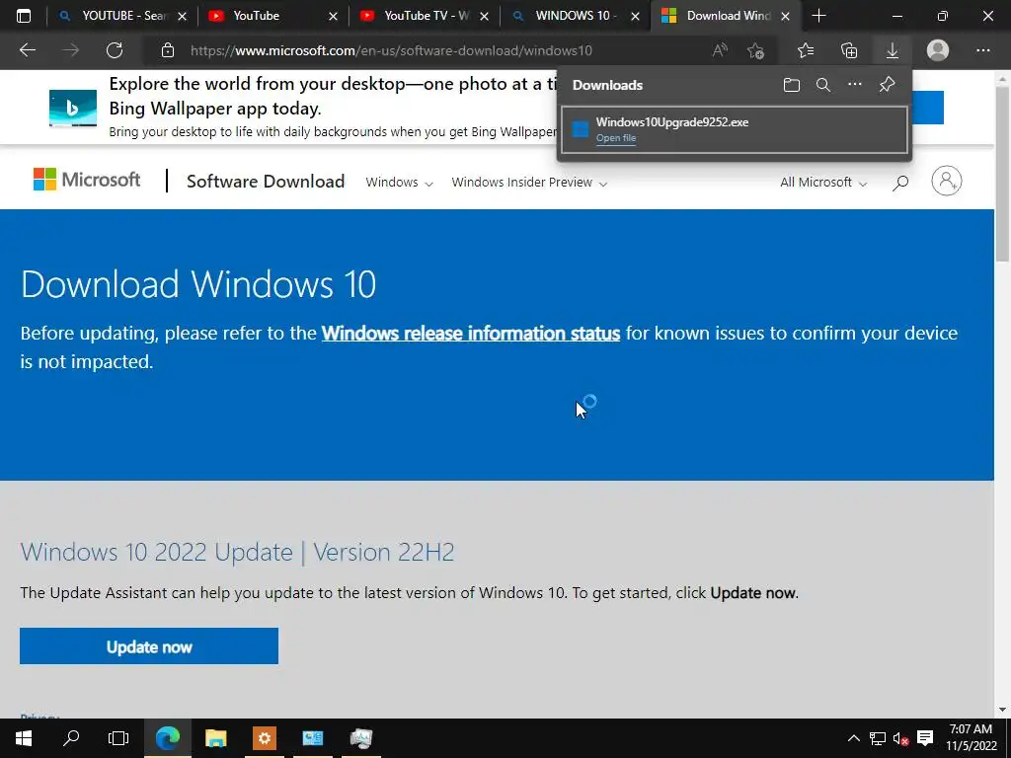Toggle the Downloads toolbar button
The width and height of the screenshot is (1011, 758).
point(893,50)
